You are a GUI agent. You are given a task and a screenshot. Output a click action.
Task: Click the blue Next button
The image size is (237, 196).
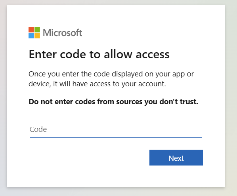pyautogui.click(x=176, y=158)
